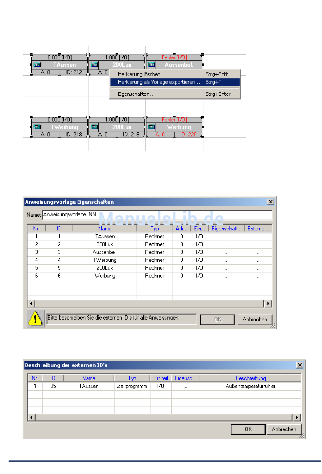Image resolution: width=322 pixels, height=474 pixels.
Task: Click the Aussenbel. block icon
Action: click(152, 65)
